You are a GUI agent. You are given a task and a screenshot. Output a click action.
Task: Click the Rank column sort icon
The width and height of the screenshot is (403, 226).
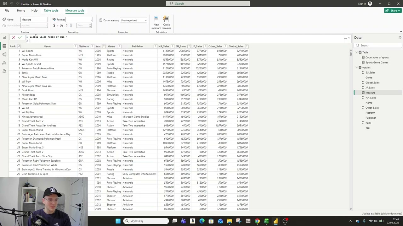[x=19, y=46]
